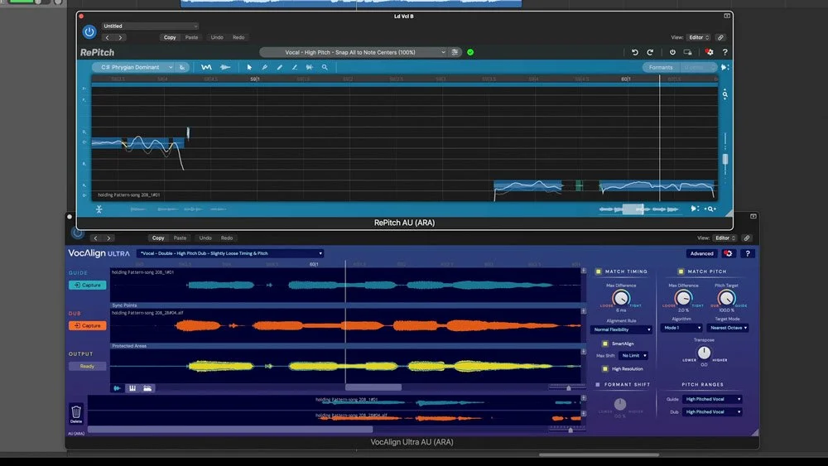This screenshot has height=466, width=828.
Task: Open VocAlign help question mark
Action: pyautogui.click(x=748, y=254)
